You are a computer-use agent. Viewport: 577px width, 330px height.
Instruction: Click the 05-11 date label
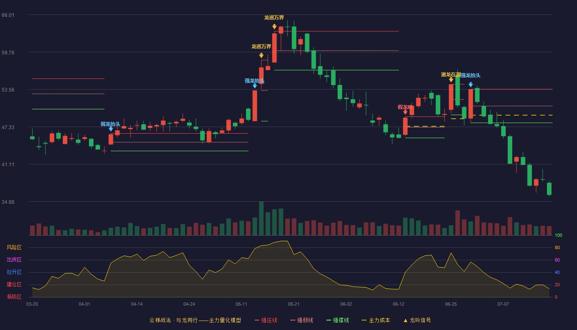[x=242, y=304]
